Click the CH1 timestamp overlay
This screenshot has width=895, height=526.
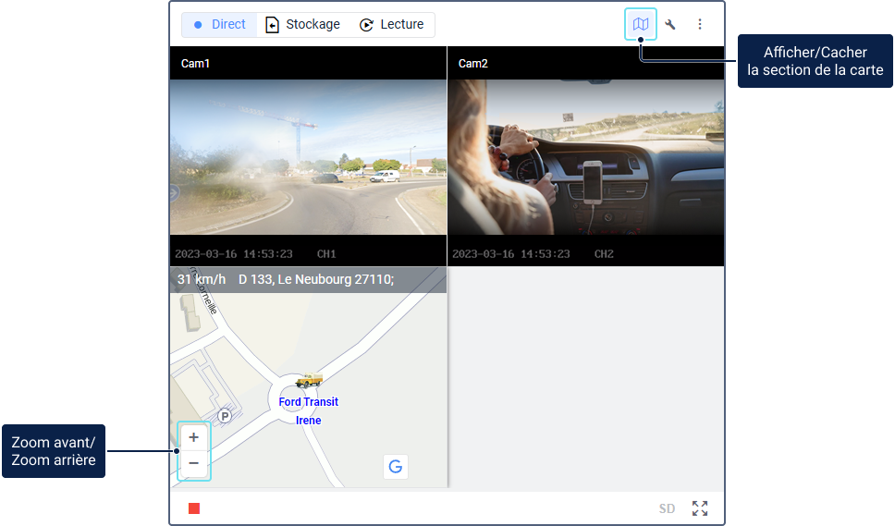[255, 254]
